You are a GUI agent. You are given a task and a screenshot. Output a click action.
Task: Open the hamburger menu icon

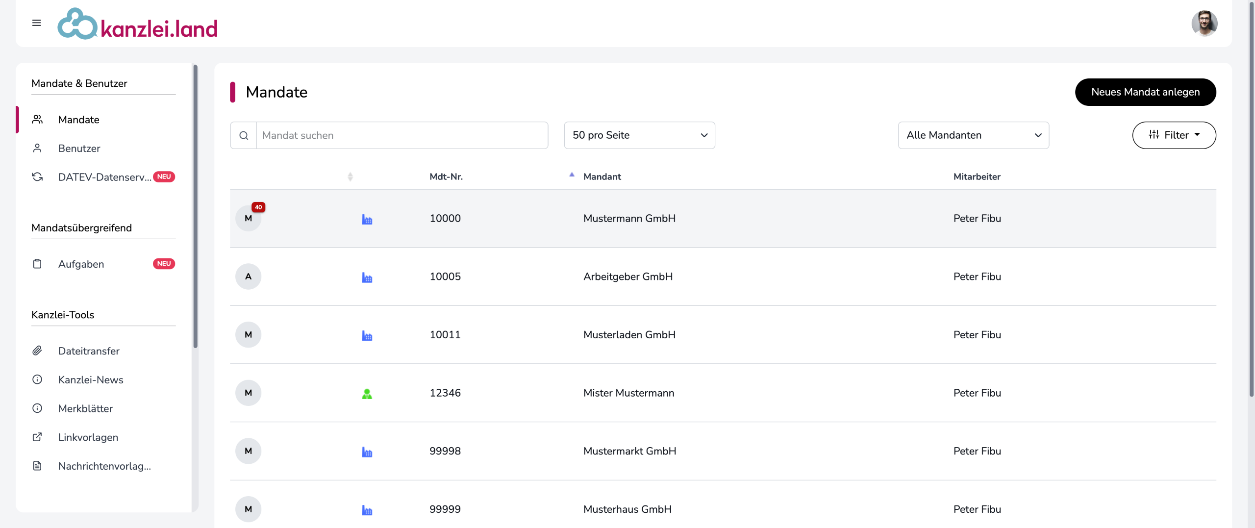[x=36, y=23]
